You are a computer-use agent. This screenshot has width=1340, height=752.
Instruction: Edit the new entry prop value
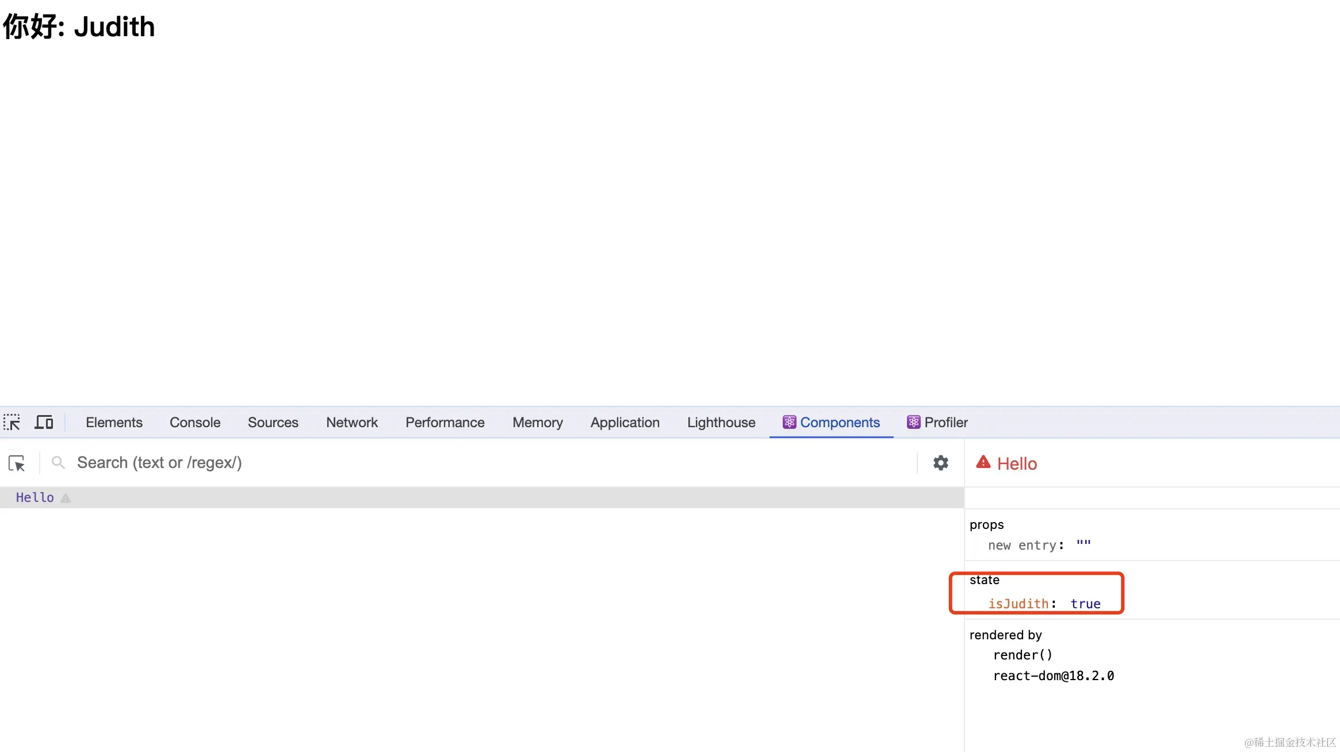1084,545
